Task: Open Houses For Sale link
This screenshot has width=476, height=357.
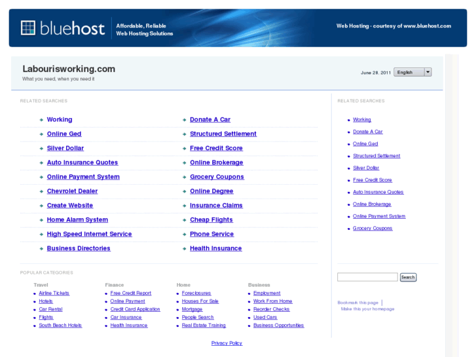Action: (x=200, y=301)
